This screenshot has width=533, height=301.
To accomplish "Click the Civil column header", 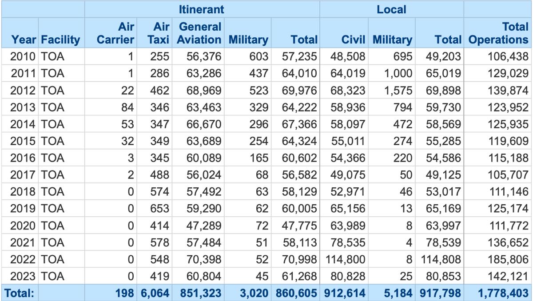I will coord(353,40).
